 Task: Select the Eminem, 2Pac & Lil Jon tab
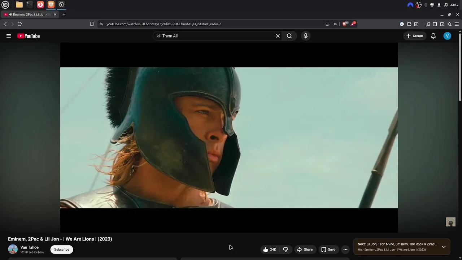(x=30, y=14)
